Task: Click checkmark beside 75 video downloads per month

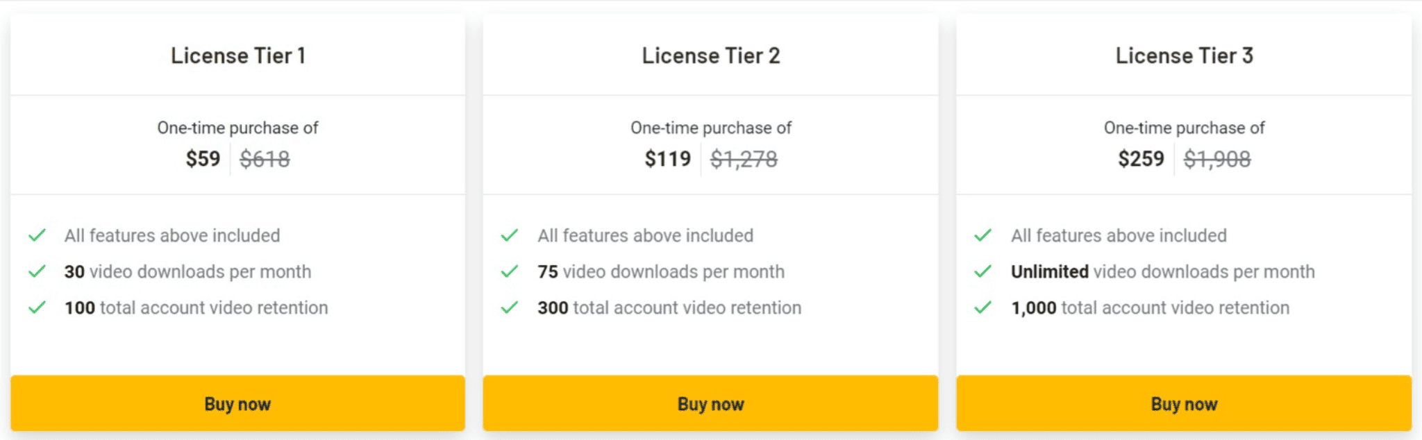Action: (x=510, y=271)
